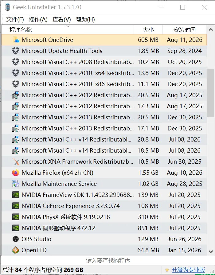Click the star icon beside upgrade link
This screenshot has height=275, width=215.
click(167, 270)
